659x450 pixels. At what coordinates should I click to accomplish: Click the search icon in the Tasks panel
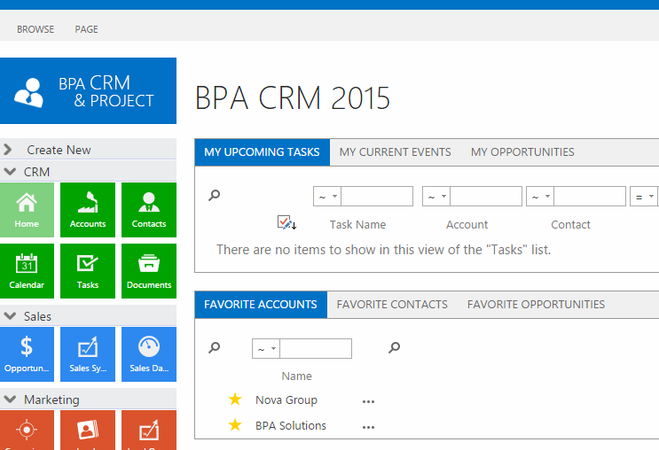(215, 195)
